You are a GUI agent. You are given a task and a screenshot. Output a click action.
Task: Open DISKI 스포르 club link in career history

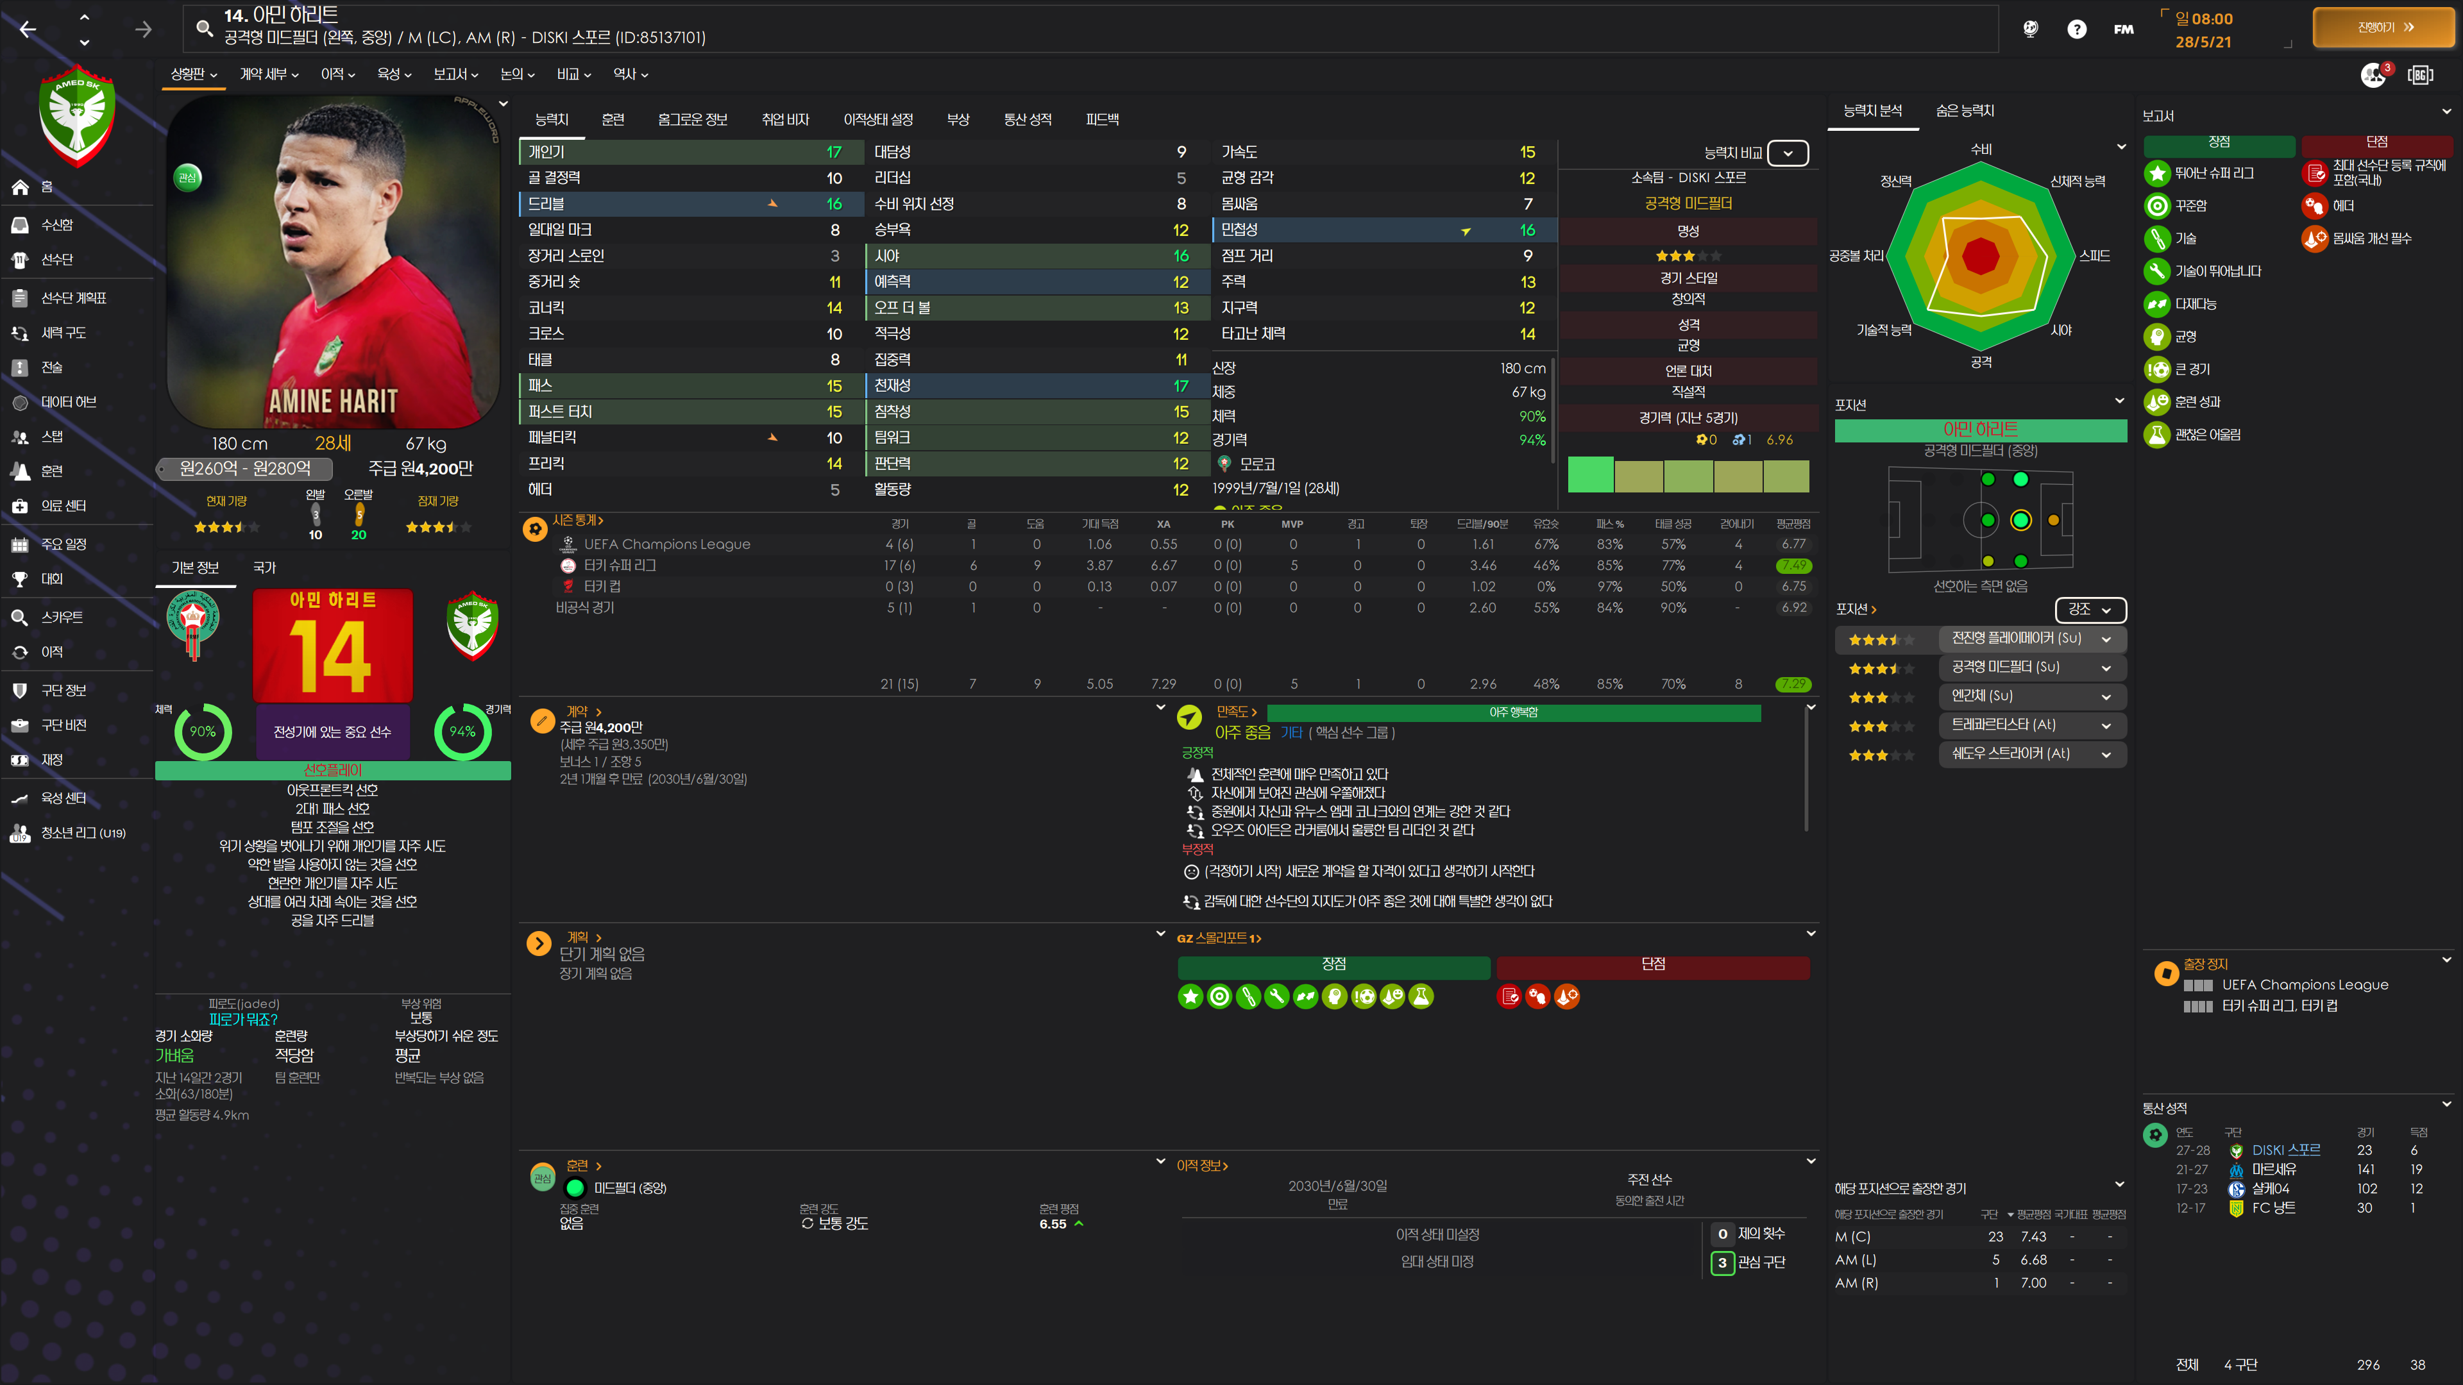[2285, 1150]
